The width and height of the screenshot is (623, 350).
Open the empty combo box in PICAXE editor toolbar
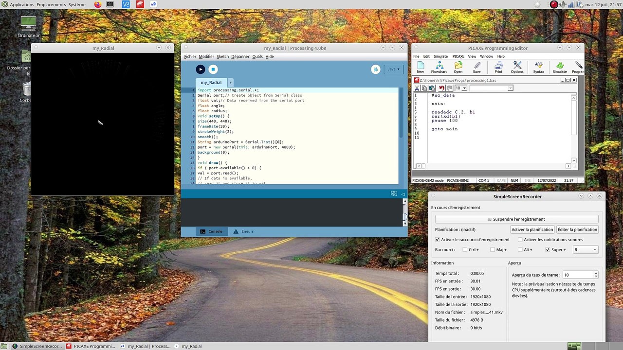491,88
